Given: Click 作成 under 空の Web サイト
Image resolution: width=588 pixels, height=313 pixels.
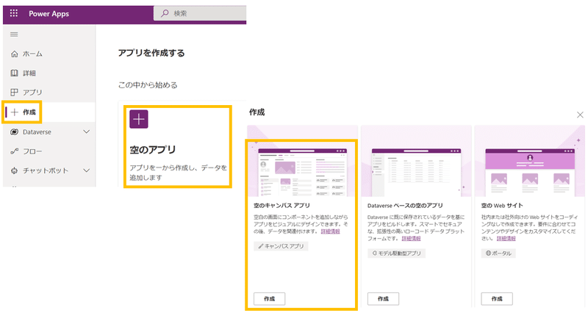Looking at the screenshot, I should pos(497,299).
